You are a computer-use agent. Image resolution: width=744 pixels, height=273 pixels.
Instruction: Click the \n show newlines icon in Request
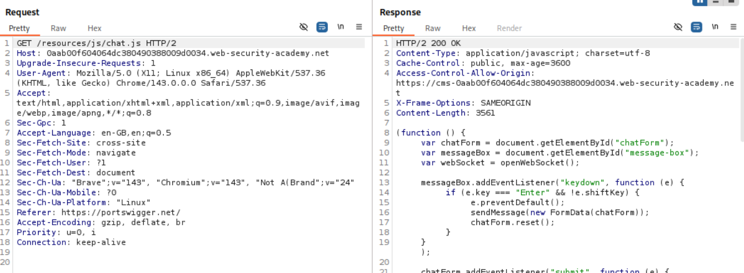click(x=340, y=27)
